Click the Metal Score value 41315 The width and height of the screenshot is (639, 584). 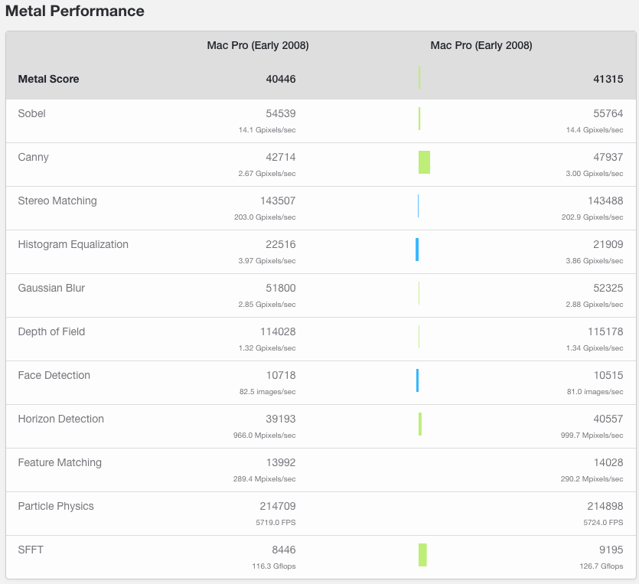pyautogui.click(x=608, y=79)
